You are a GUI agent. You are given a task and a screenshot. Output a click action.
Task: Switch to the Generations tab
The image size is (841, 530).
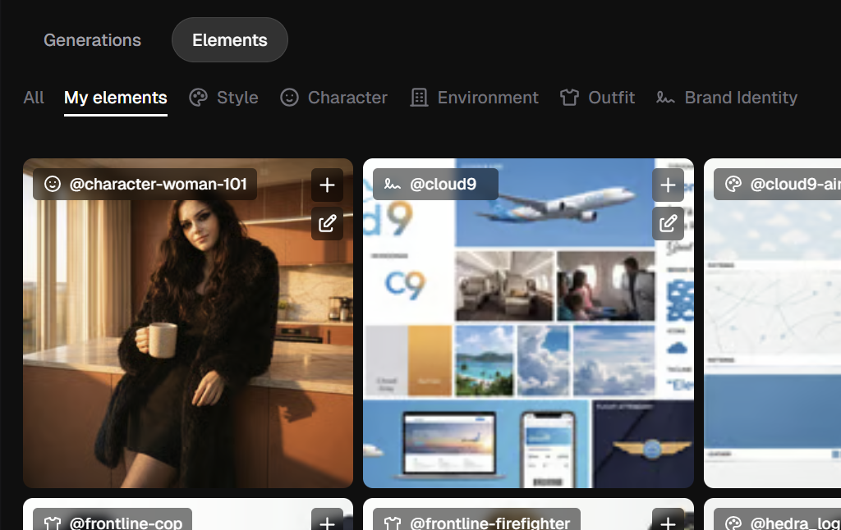pos(92,40)
